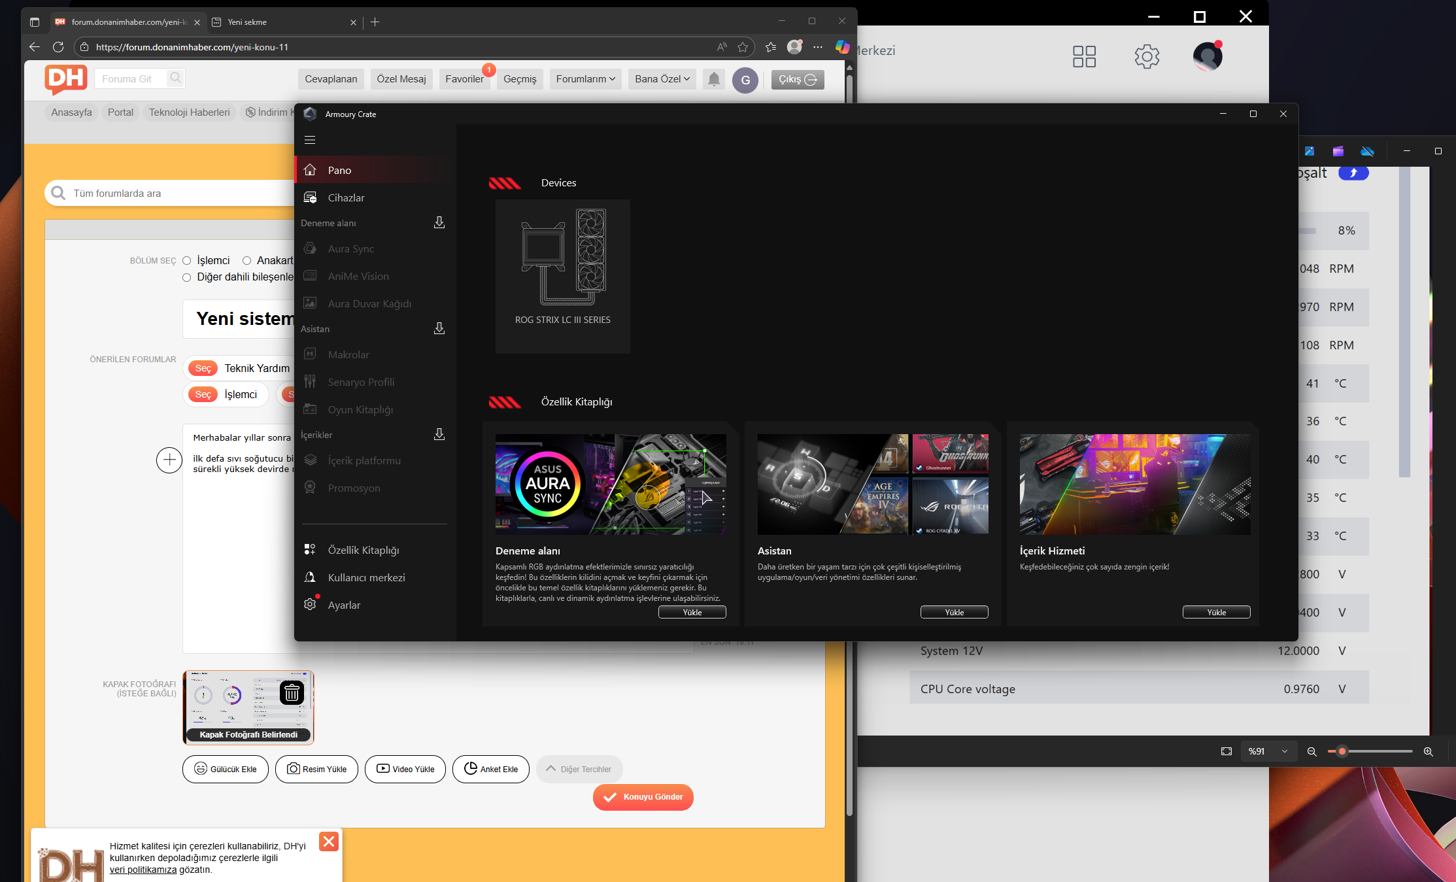Open the Armoury Crate hamburger menu
This screenshot has width=1456, height=882.
tap(310, 140)
